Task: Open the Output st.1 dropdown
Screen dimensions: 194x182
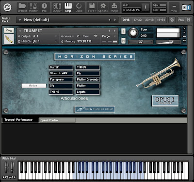Action: pos(37,36)
